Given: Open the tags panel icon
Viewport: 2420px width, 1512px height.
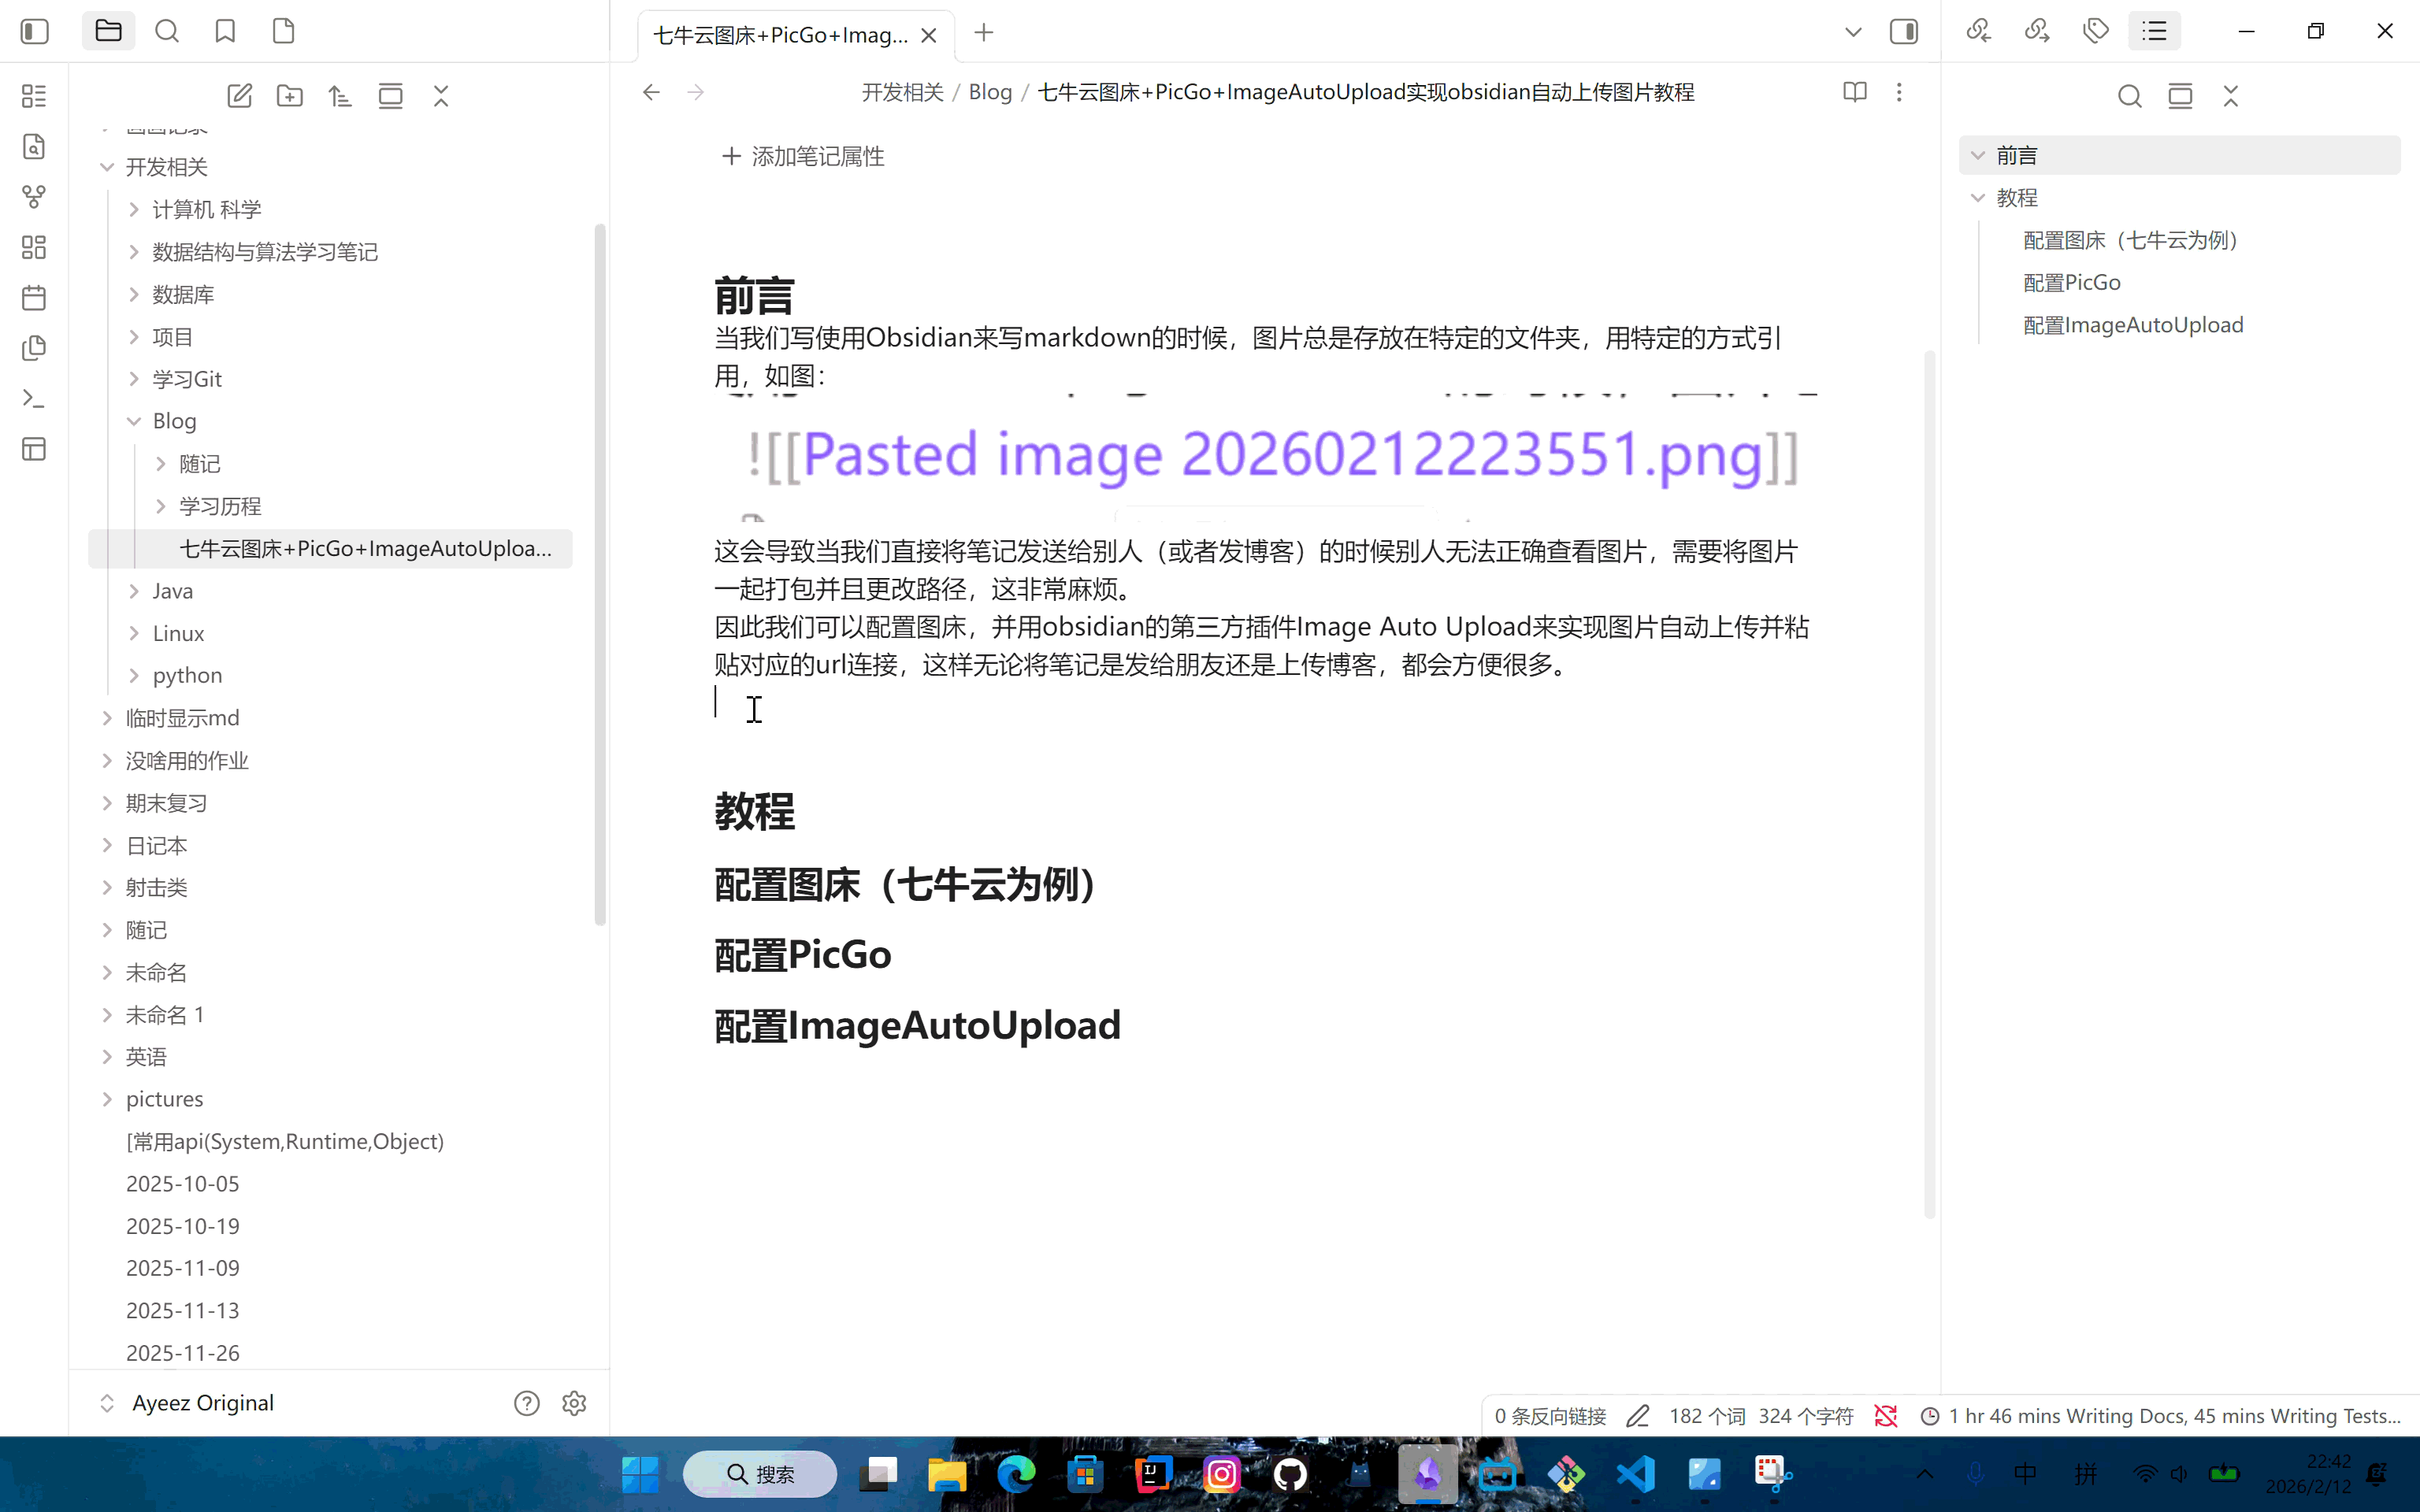Looking at the screenshot, I should pos(2096,31).
